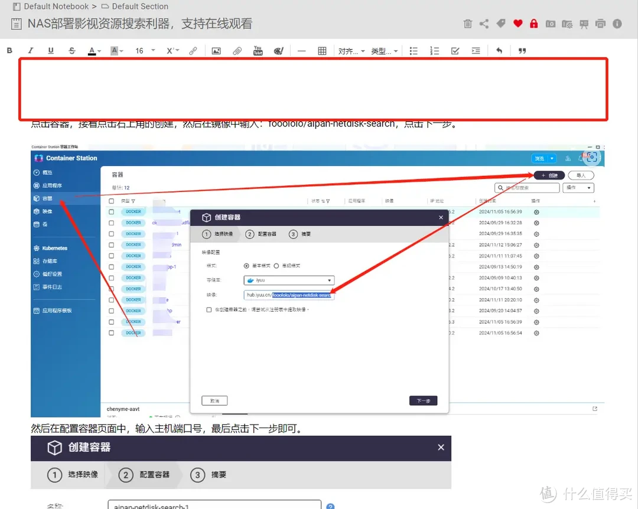The image size is (638, 509).
Task: Toggle strikethrough formatting
Action: [x=71, y=50]
